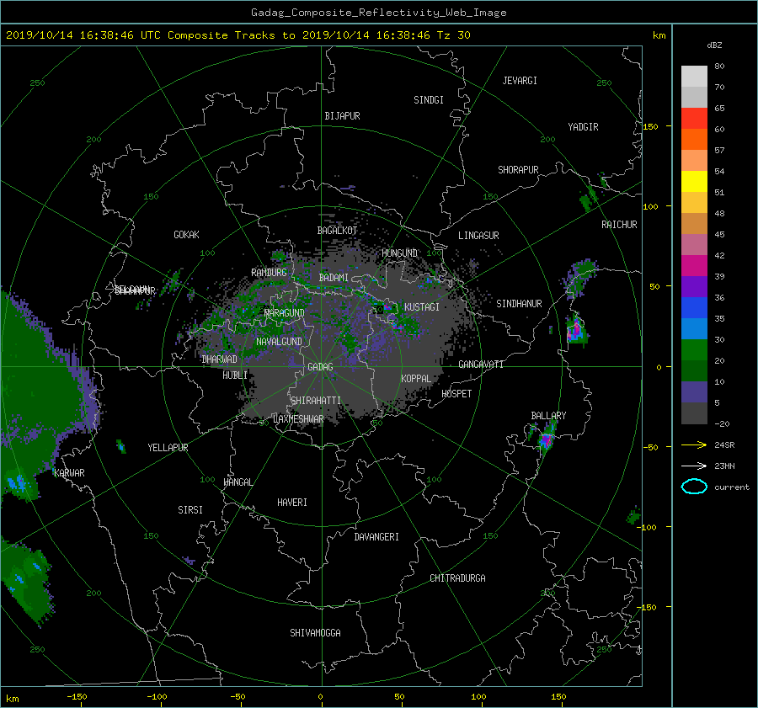Click the 24SR yellow arrow legend icon
Image resolution: width=758 pixels, height=708 pixels.
[x=694, y=445]
